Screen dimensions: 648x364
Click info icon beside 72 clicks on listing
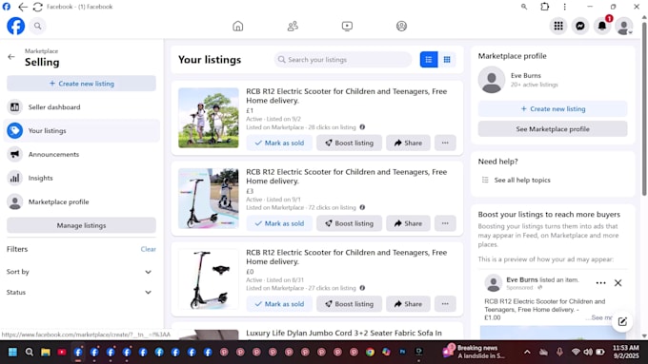coord(362,207)
